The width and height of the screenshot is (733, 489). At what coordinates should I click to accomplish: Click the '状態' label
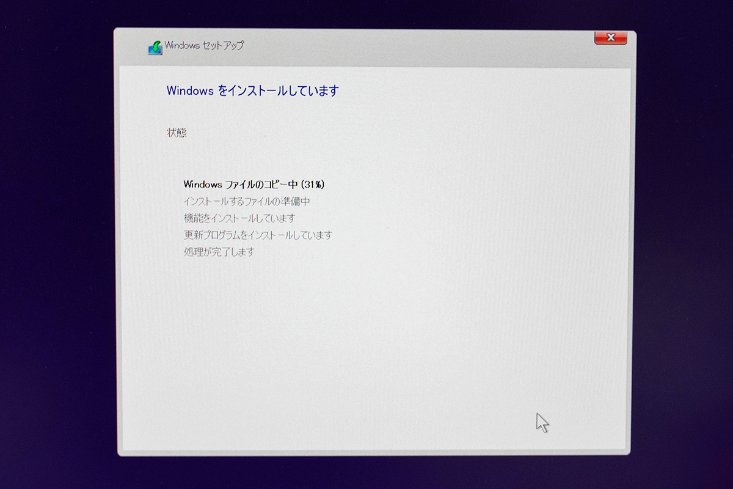(x=177, y=133)
